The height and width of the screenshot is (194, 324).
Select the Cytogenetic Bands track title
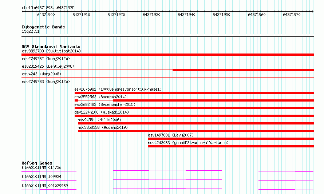[43, 27]
